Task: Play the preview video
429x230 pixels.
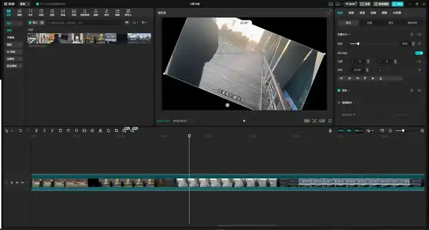Action: pos(244,121)
